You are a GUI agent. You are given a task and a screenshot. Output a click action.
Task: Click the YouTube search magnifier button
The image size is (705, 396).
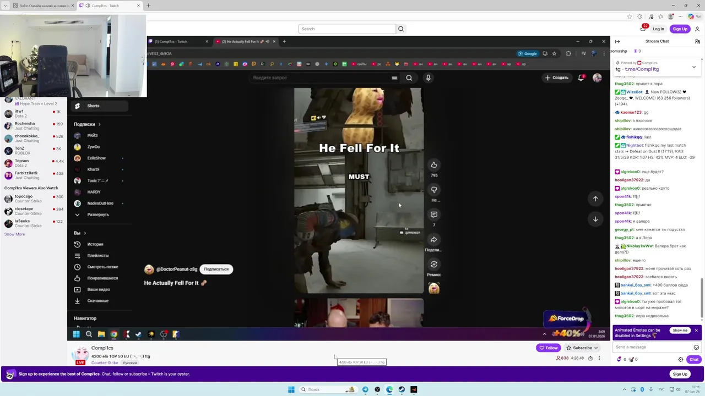click(x=409, y=78)
